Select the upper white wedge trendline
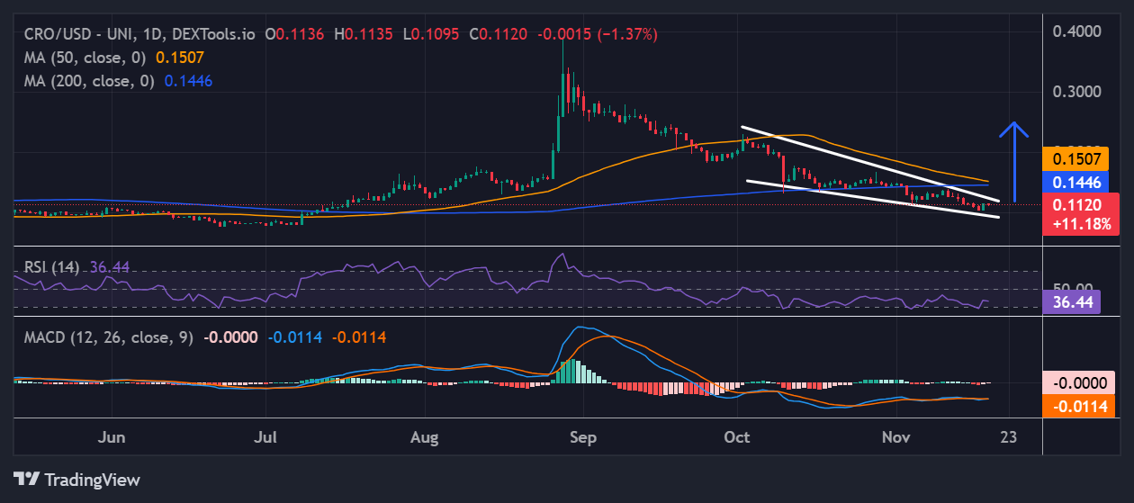This screenshot has height=503, width=1134. point(868,163)
